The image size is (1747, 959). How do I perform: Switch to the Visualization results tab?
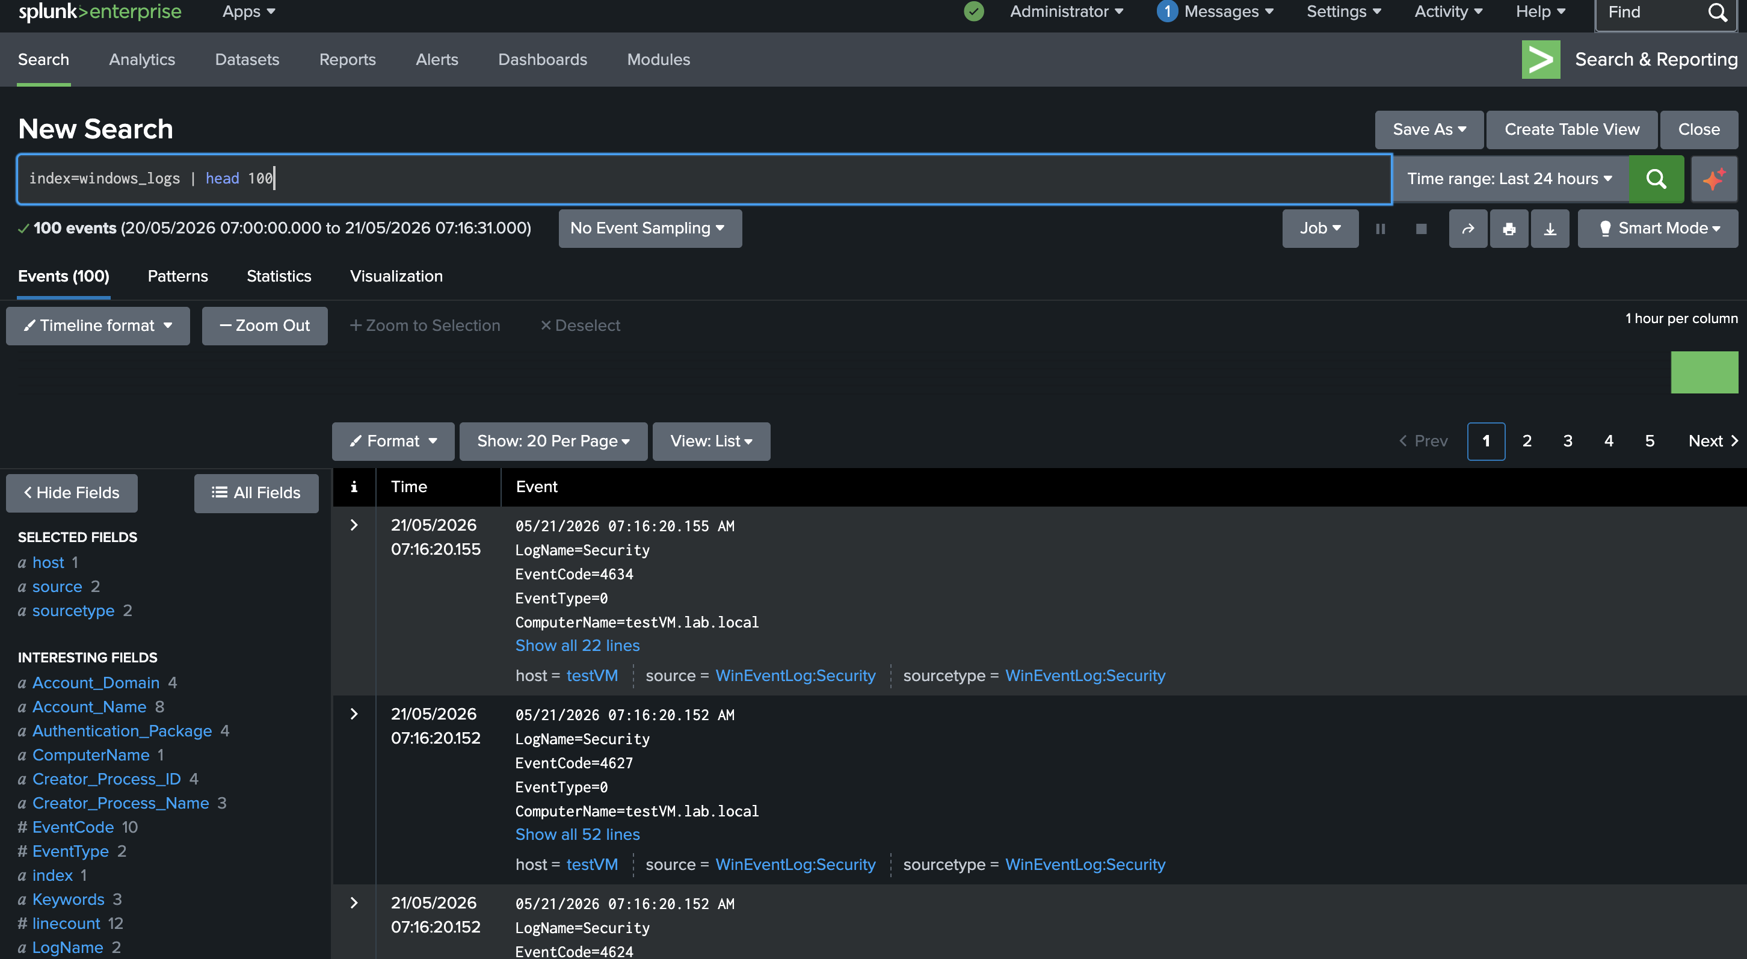tap(396, 277)
